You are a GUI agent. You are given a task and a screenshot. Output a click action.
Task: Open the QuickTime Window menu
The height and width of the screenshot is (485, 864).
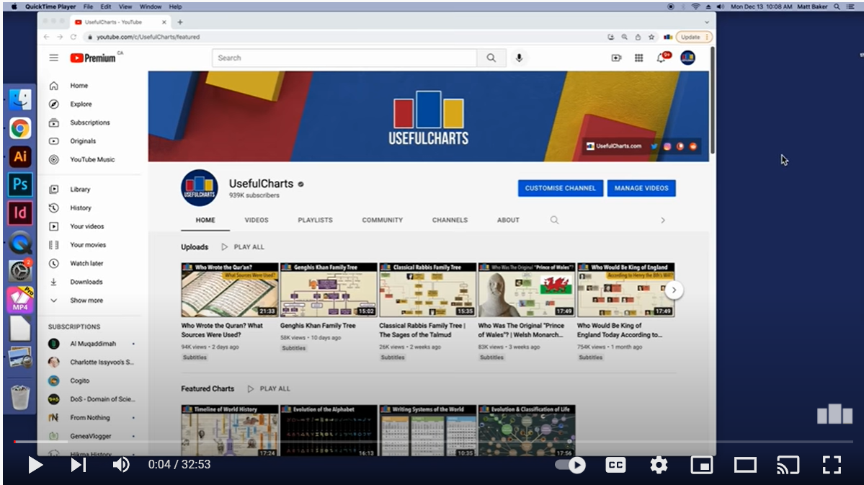[x=151, y=6]
